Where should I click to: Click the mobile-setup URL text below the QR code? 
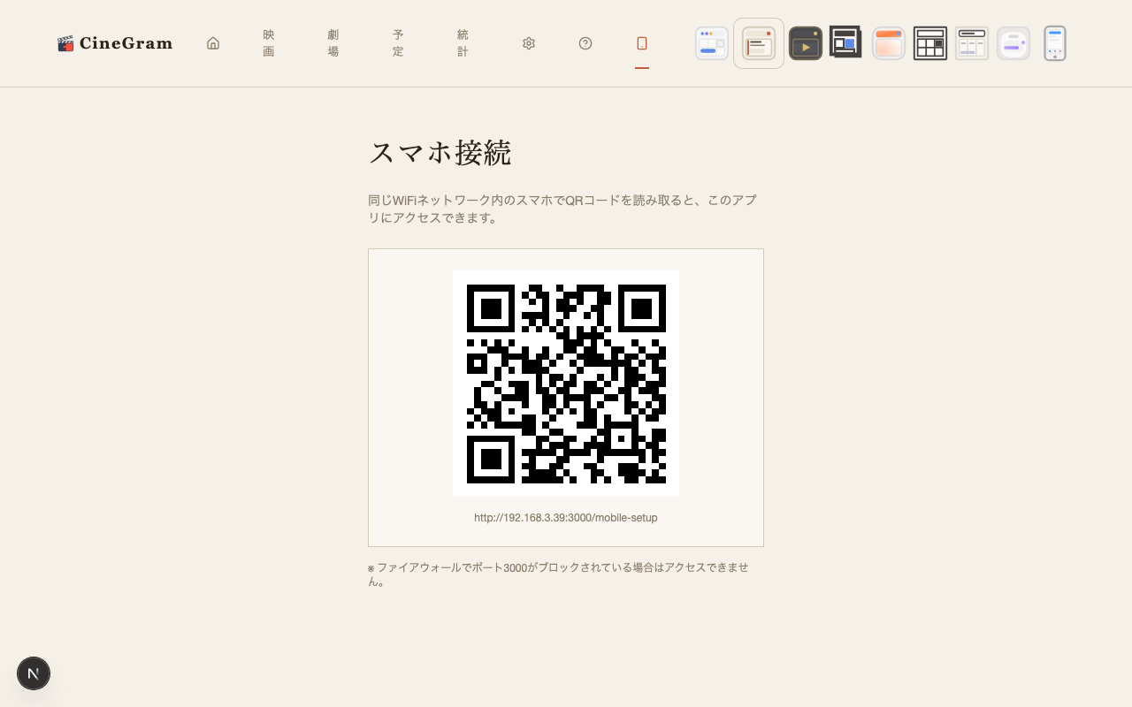565,517
